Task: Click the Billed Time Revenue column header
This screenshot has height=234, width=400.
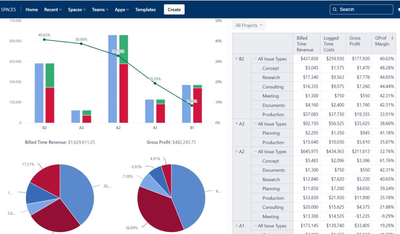Action: click(x=307, y=44)
